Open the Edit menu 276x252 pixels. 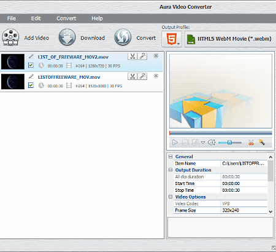pyautogui.click(x=36, y=18)
